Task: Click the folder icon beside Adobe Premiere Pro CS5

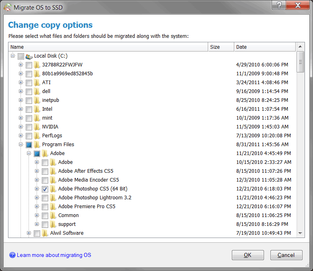Action: coord(53,207)
